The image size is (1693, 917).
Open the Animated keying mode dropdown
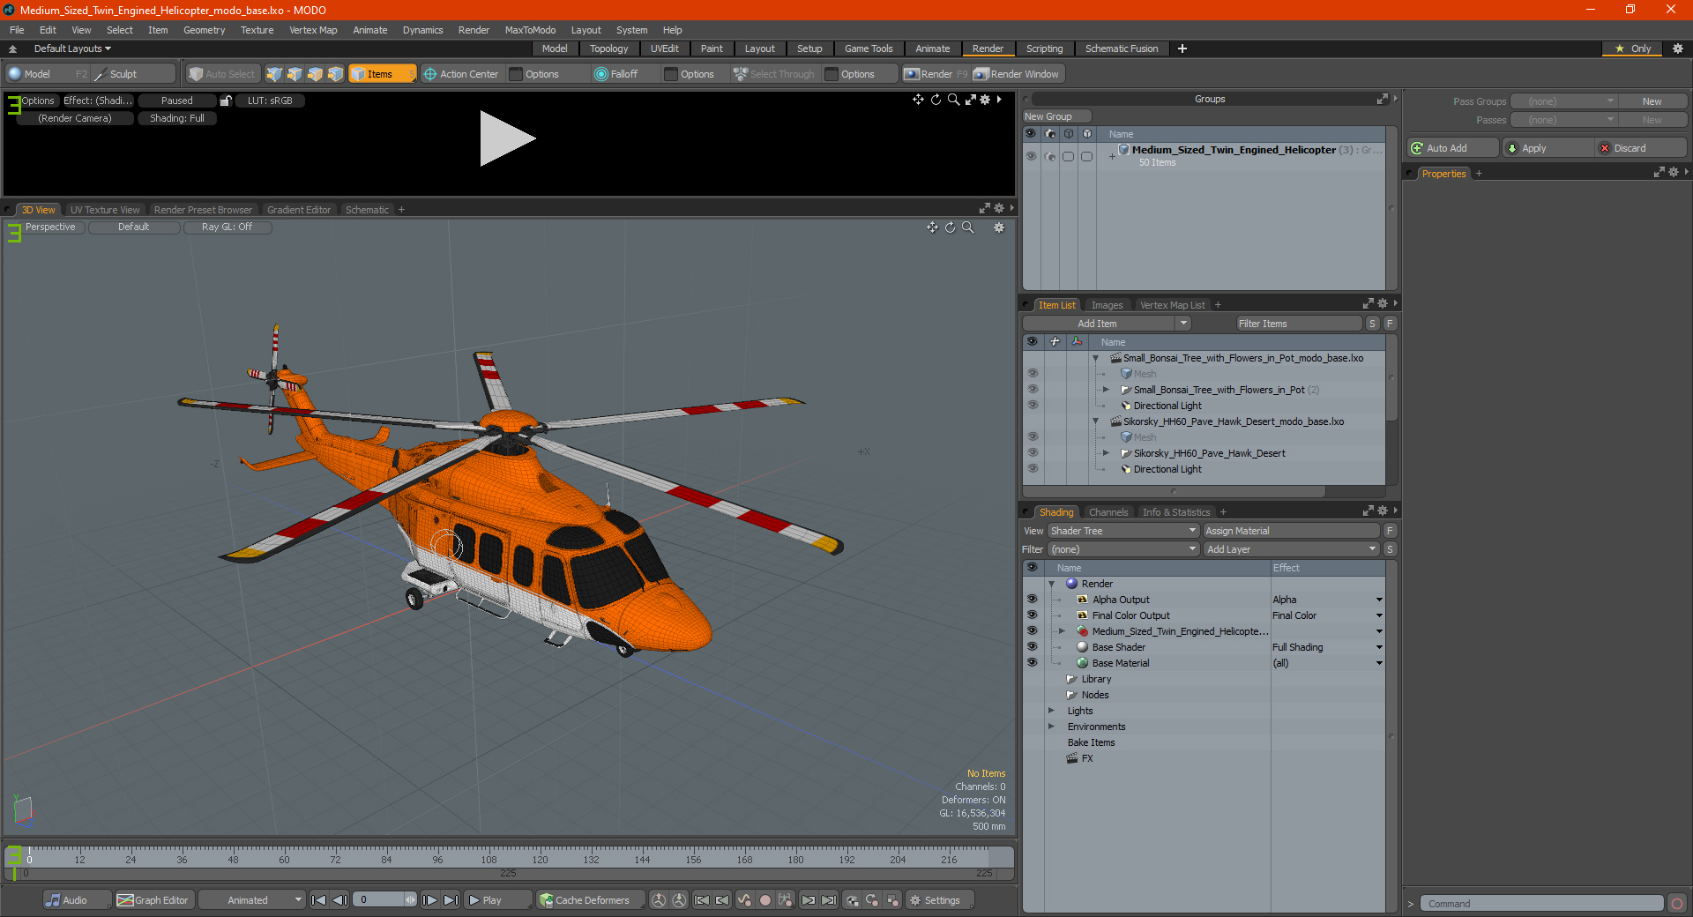coord(251,900)
